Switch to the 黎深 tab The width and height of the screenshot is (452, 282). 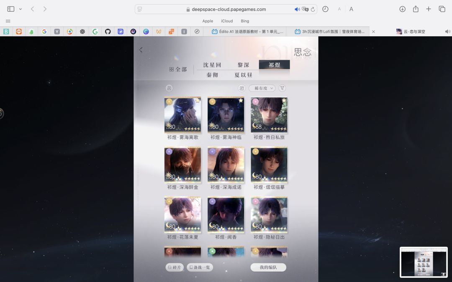pyautogui.click(x=243, y=65)
